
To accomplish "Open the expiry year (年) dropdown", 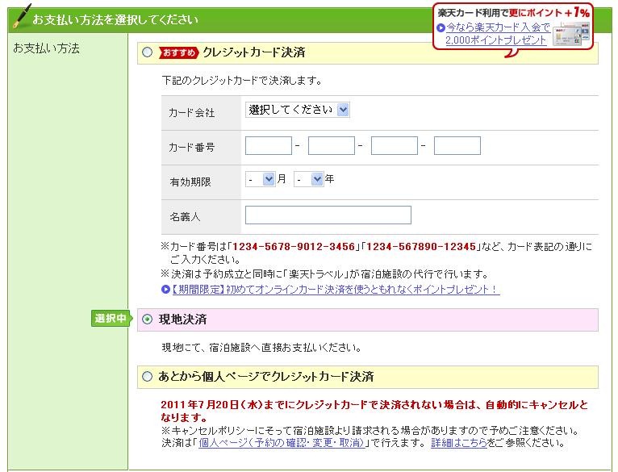I will 309,179.
